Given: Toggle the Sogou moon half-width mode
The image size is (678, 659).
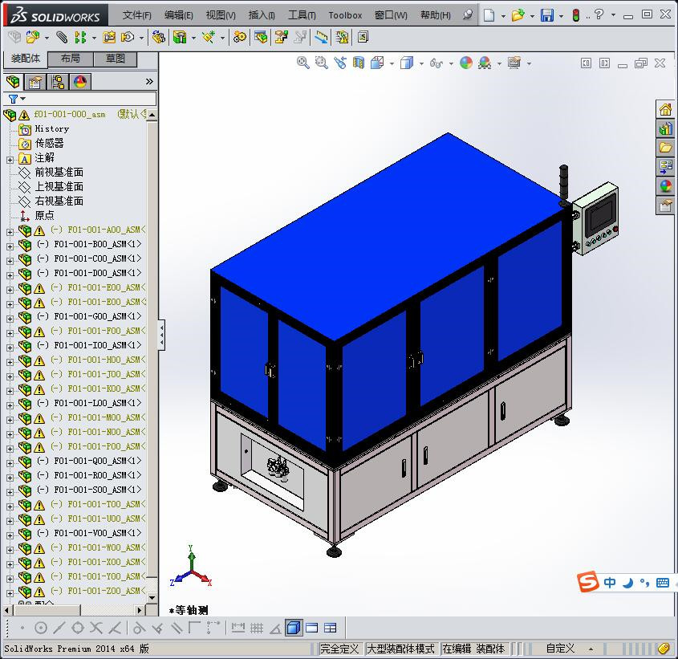Looking at the screenshot, I should click(628, 583).
